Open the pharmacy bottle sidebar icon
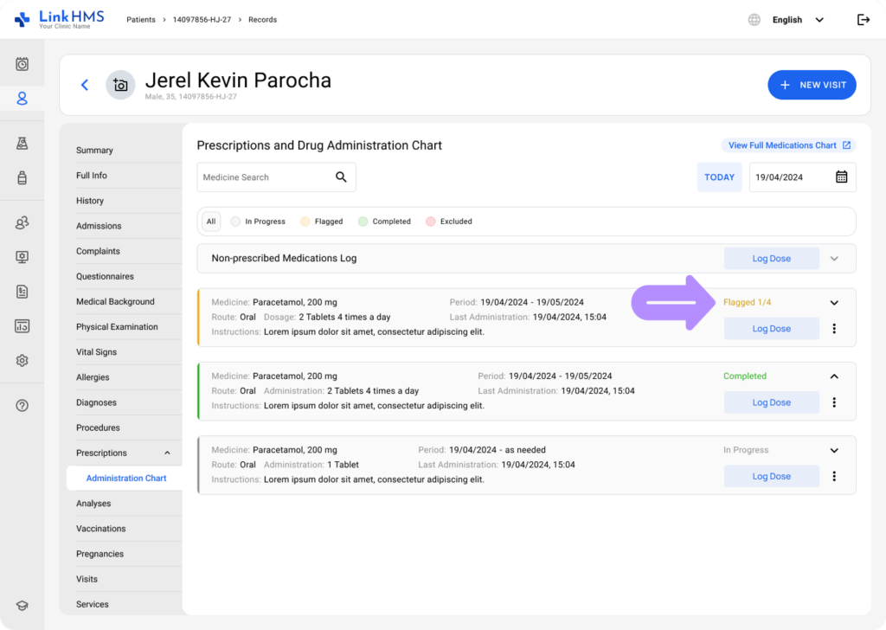Viewport: 886px width, 630px height. click(22, 178)
